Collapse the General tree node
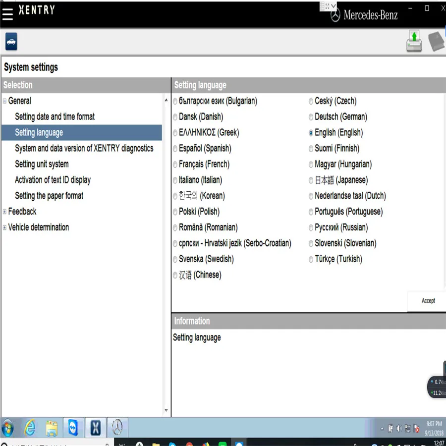Image resolution: width=446 pixels, height=446 pixels. pos(4,101)
